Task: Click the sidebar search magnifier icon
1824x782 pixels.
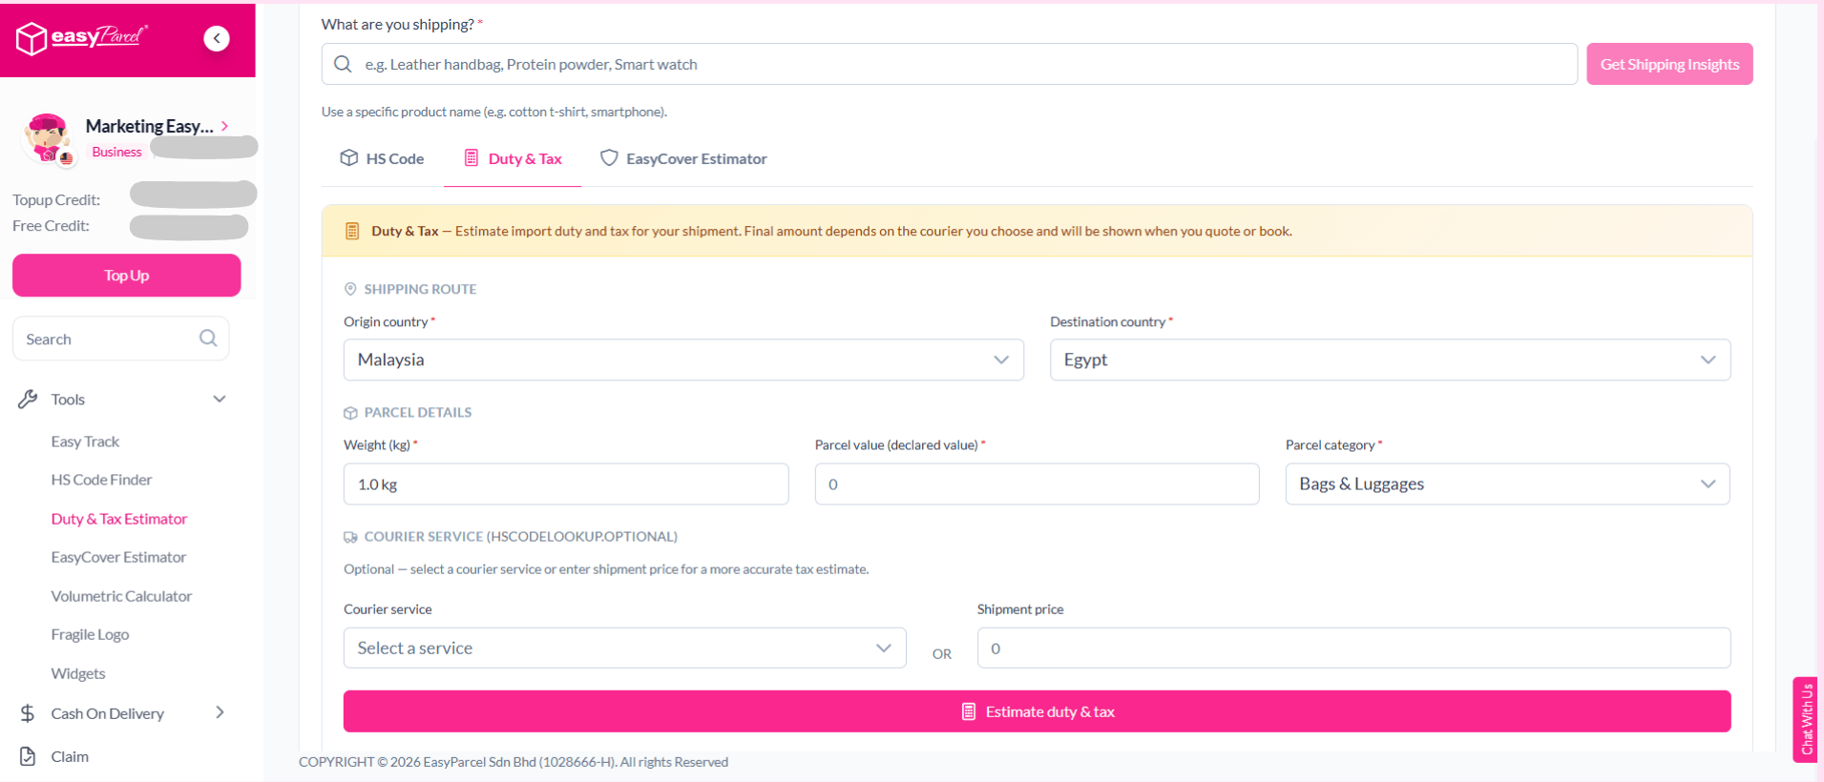Action: [x=208, y=339]
